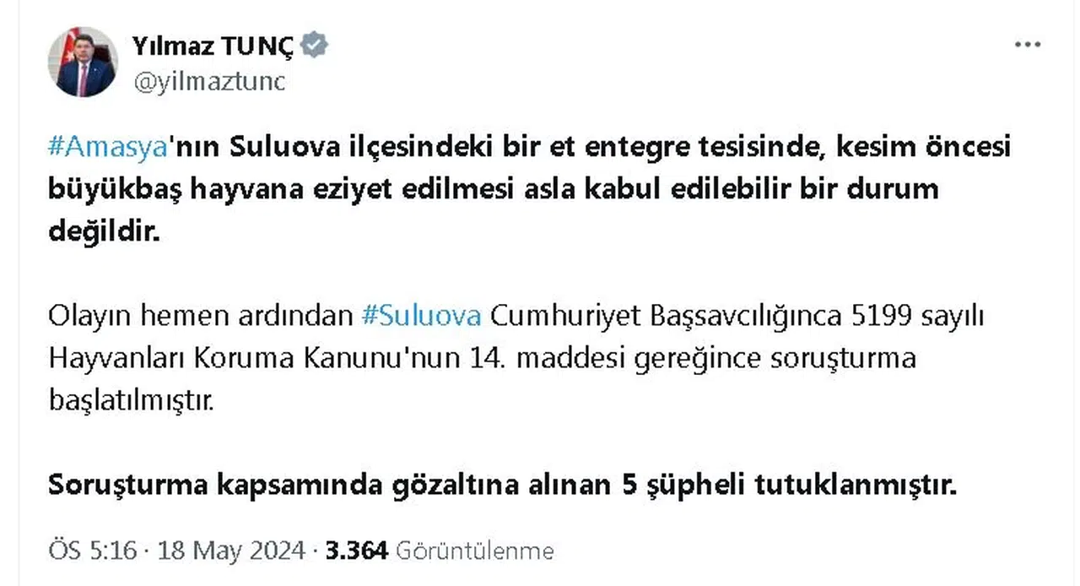Viewport: 1080px width, 586px height.
Task: Click the tweet body text
Action: 506,188
